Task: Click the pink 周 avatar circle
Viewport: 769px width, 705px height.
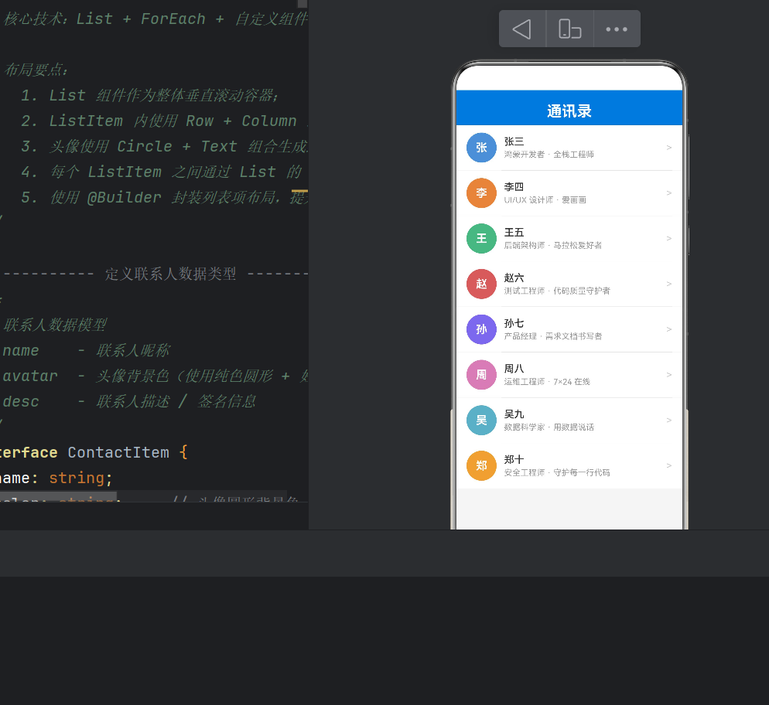Action: [481, 375]
